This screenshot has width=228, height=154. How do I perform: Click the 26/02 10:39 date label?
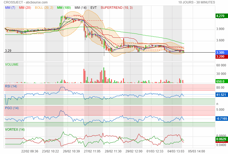coord(71,151)
